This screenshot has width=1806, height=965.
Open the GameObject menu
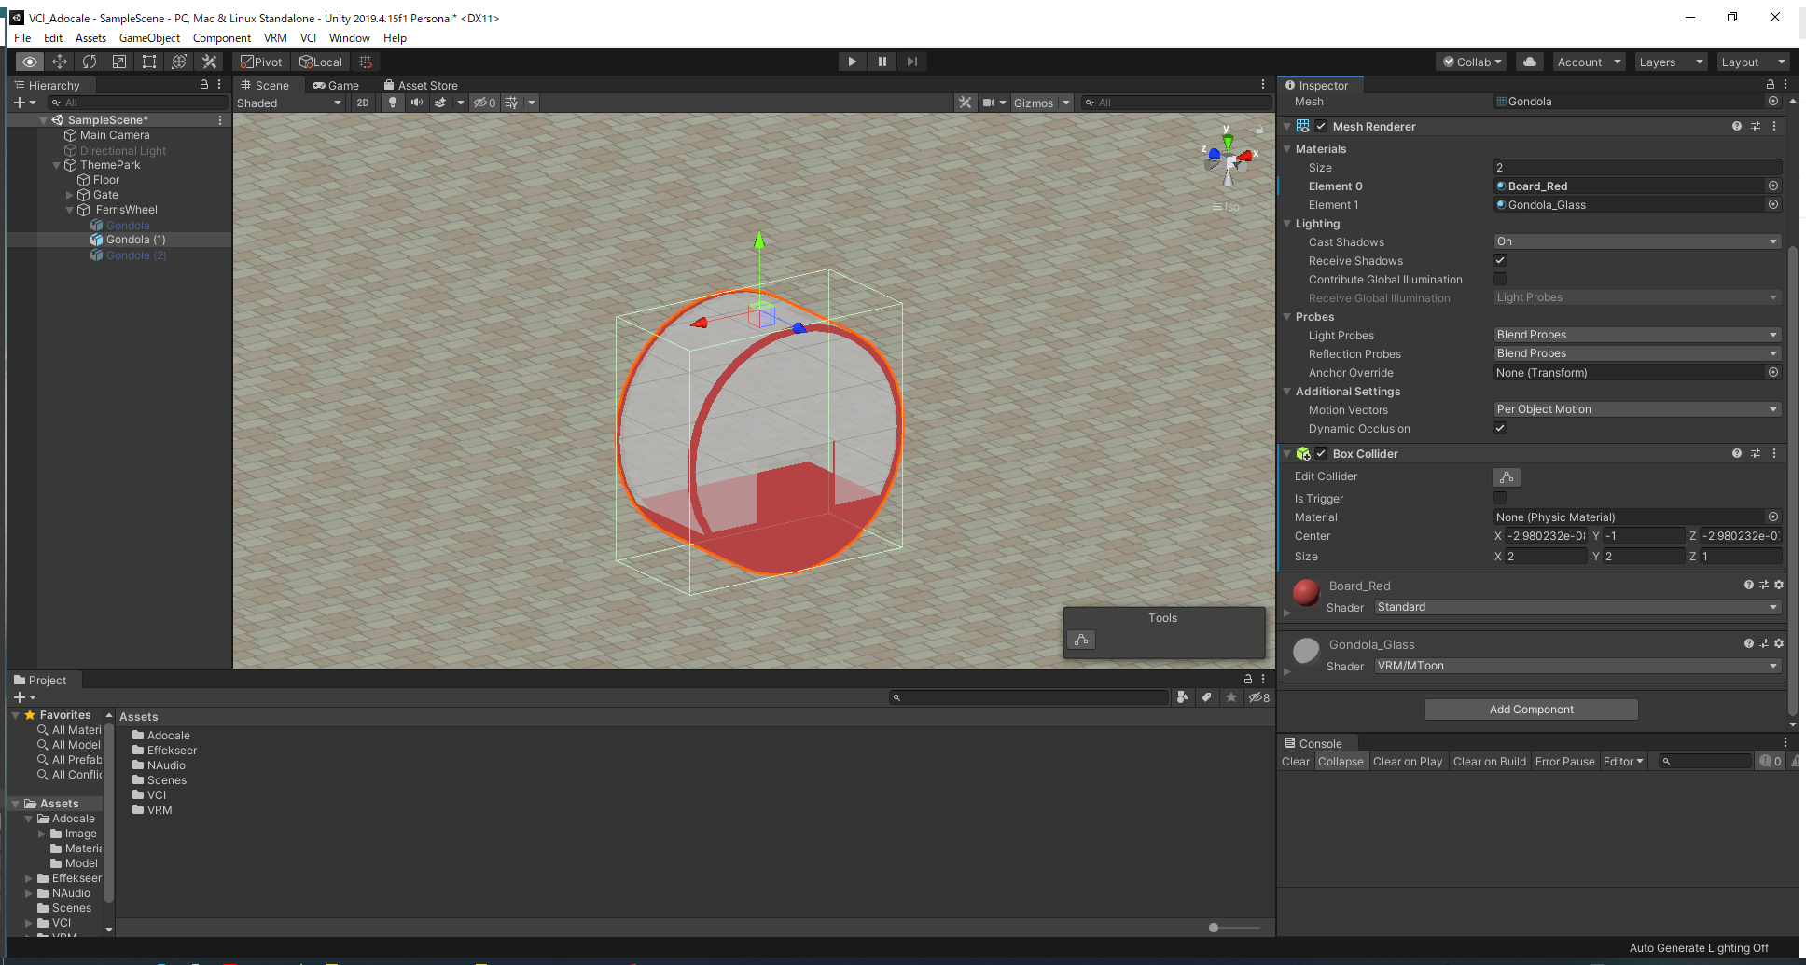tap(149, 38)
